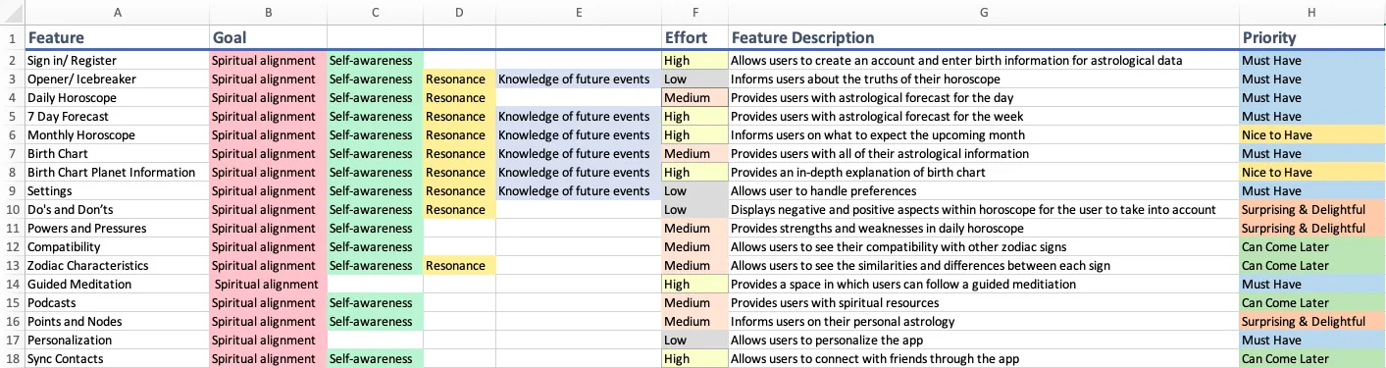This screenshot has height=368, width=1386.
Task: Click 'Informs users on their personal astrology' cell
Action: pos(984,322)
